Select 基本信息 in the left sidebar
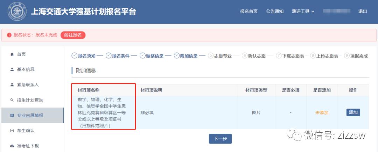The height and width of the screenshot is (152, 378). point(33,69)
